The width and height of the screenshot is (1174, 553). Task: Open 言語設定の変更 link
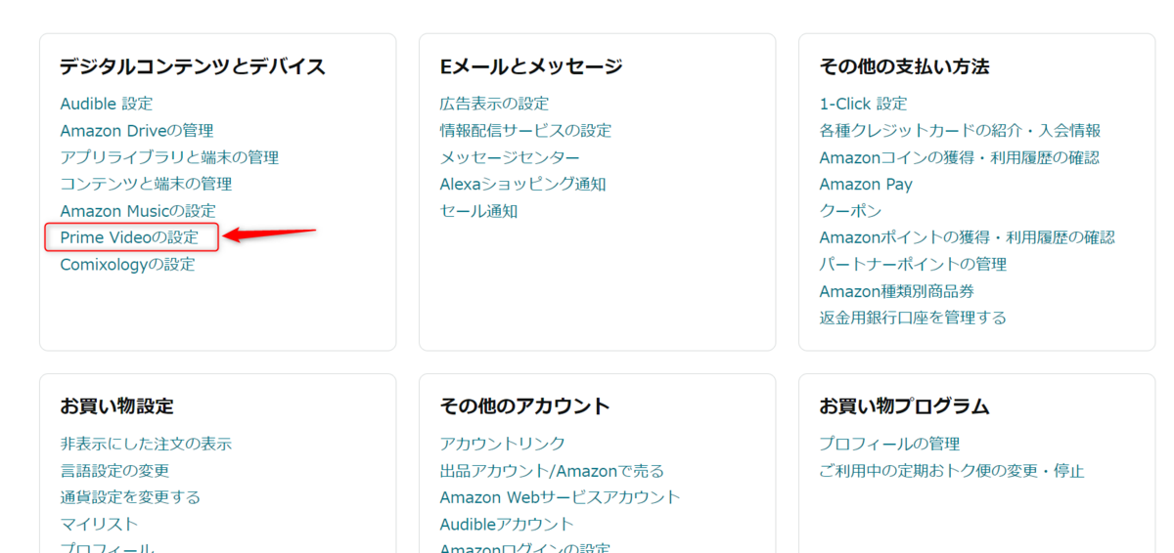(114, 471)
